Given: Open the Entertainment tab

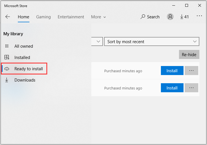Looking at the screenshot, I should 71,17.
